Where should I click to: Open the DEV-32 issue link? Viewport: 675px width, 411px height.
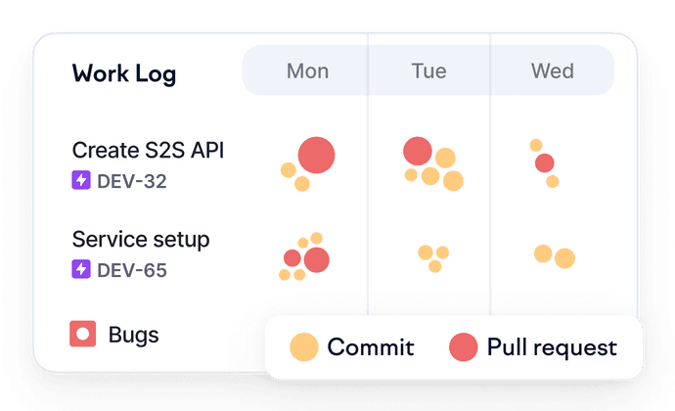pyautogui.click(x=132, y=181)
